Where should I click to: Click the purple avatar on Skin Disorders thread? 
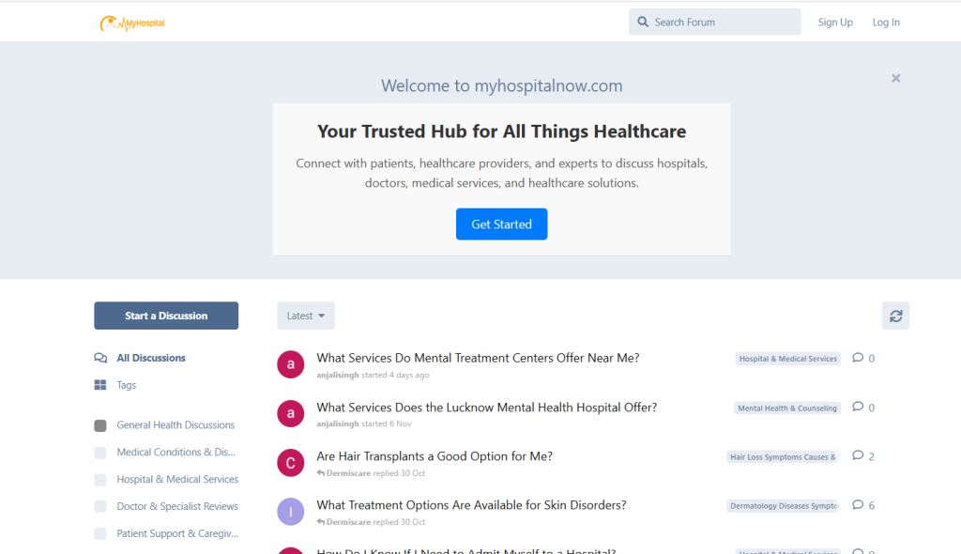pyautogui.click(x=291, y=512)
